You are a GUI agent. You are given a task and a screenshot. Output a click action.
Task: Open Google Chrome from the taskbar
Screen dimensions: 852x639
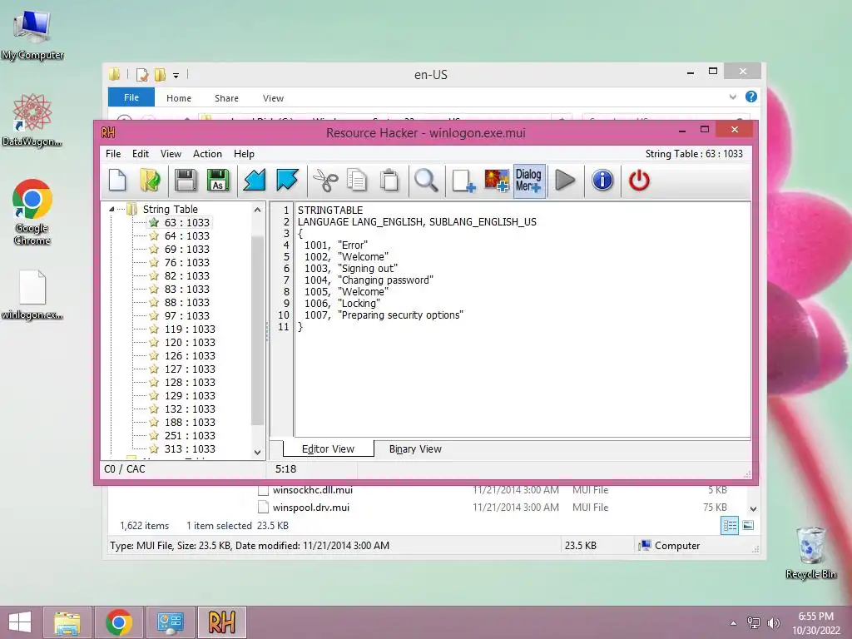[119, 622]
